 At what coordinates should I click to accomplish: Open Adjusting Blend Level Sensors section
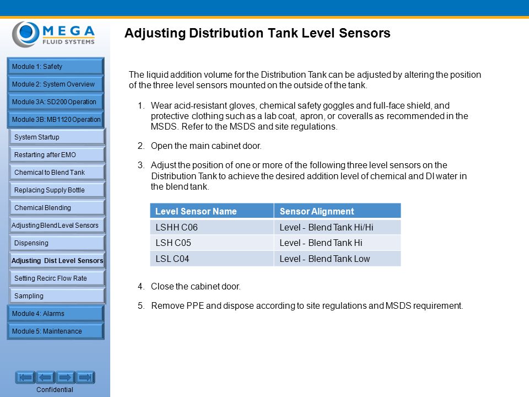point(57,225)
